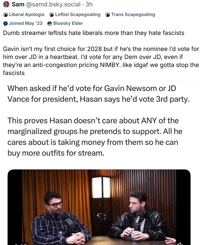Click the Joined May '23 badge icon
Viewport: 200px width, 245px height.
pos(5,23)
